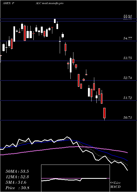The width and height of the screenshot is (137, 192).
Task: Click the MACD inset chart panel
Action: (75, 178)
